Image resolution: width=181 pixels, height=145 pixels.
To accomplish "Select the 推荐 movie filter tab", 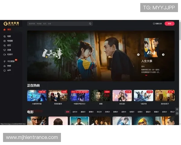I will point(68,112).
